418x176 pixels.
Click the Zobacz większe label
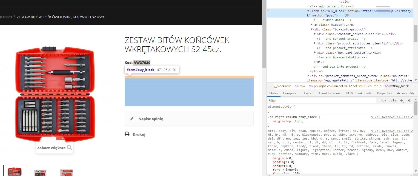coord(51,148)
